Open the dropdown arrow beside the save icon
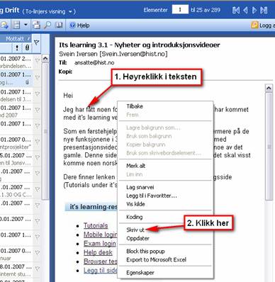 pyautogui.click(x=26, y=25)
